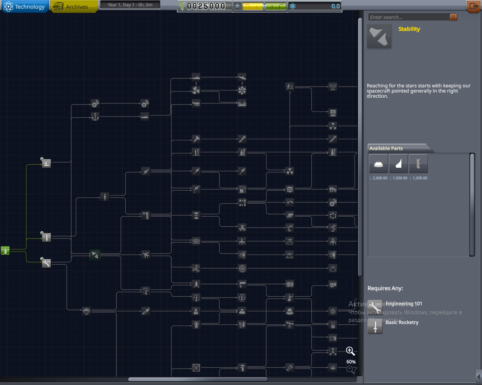Select the telescope node
This screenshot has height=385, width=482.
[289, 324]
